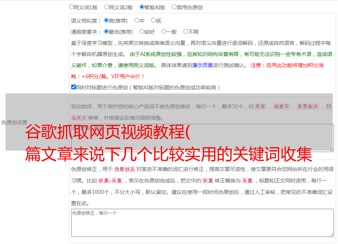Click the 伪原创后 highlighted tag
The image size is (338, 244).
point(125,169)
